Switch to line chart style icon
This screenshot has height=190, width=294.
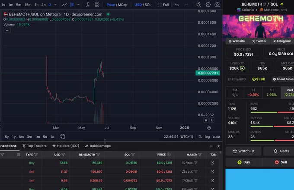(x=64, y=4)
